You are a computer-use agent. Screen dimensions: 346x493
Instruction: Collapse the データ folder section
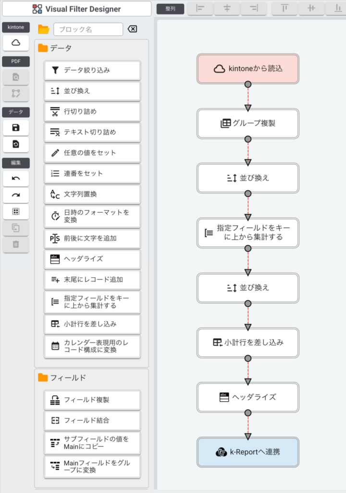click(x=43, y=48)
